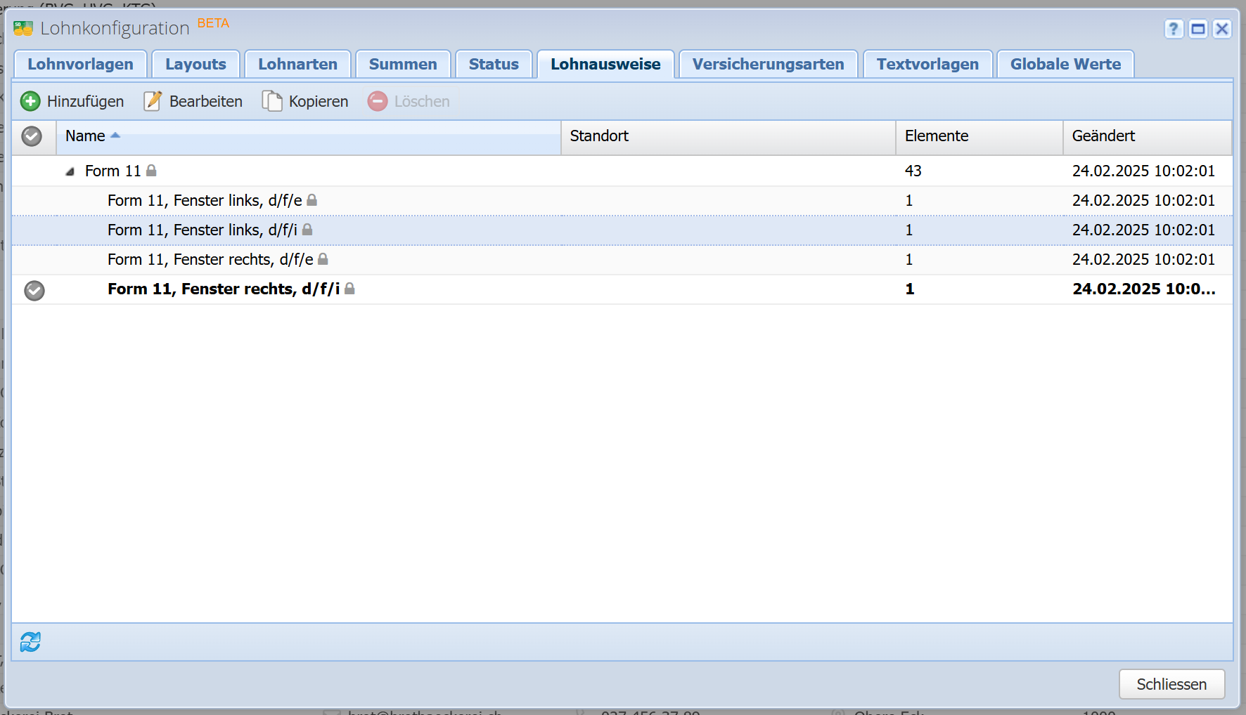Toggle the select-all checkmark in header

32,136
